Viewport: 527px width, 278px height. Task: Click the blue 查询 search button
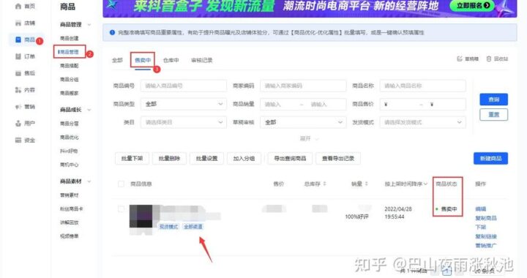coord(494,99)
